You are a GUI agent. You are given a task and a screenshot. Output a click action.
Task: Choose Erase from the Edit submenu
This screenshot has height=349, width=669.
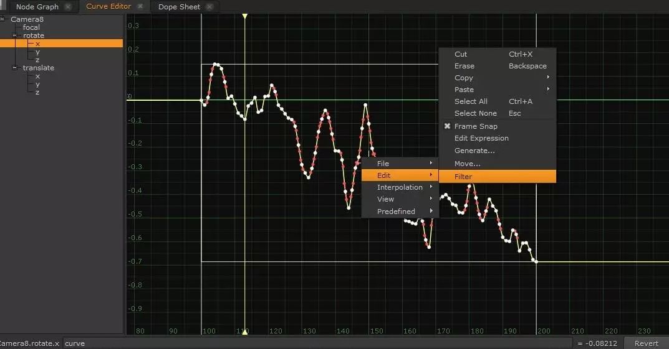pyautogui.click(x=498, y=66)
